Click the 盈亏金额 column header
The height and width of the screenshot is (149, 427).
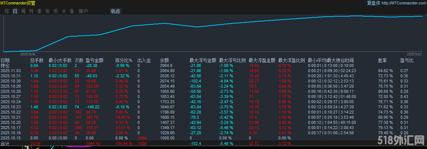click(x=95, y=60)
